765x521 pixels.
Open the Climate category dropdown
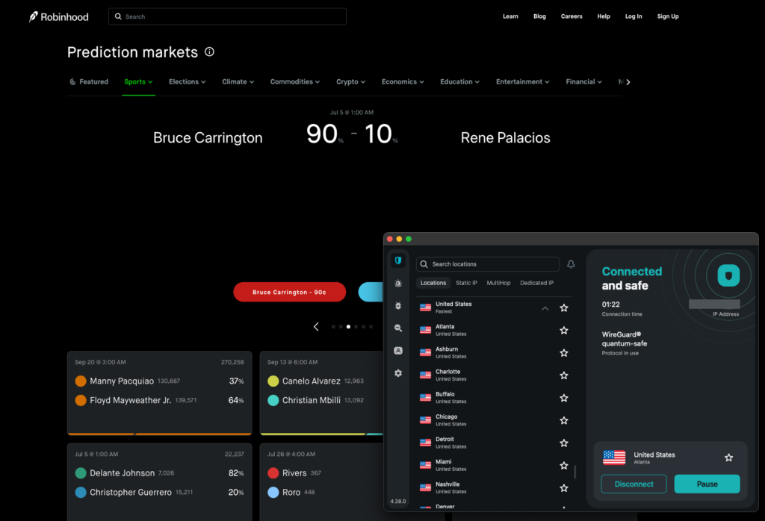tap(238, 82)
